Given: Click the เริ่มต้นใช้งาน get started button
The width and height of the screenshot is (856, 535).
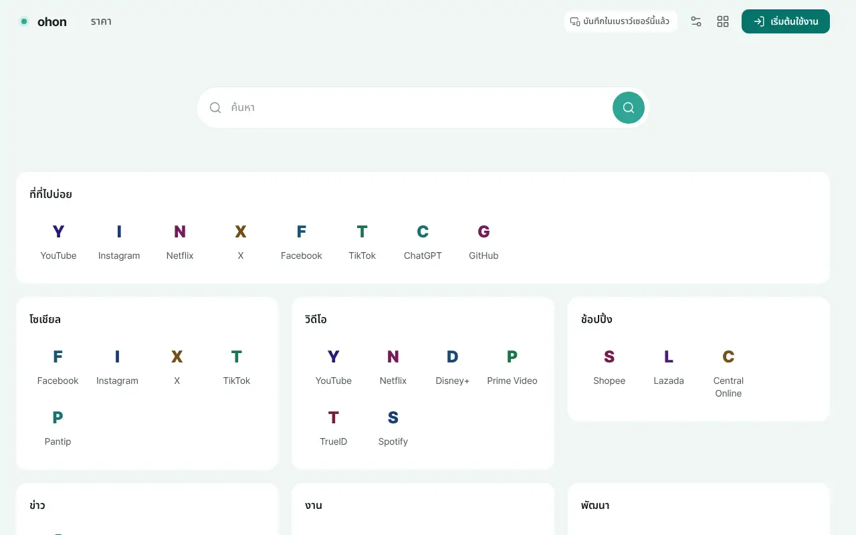Looking at the screenshot, I should (x=786, y=21).
